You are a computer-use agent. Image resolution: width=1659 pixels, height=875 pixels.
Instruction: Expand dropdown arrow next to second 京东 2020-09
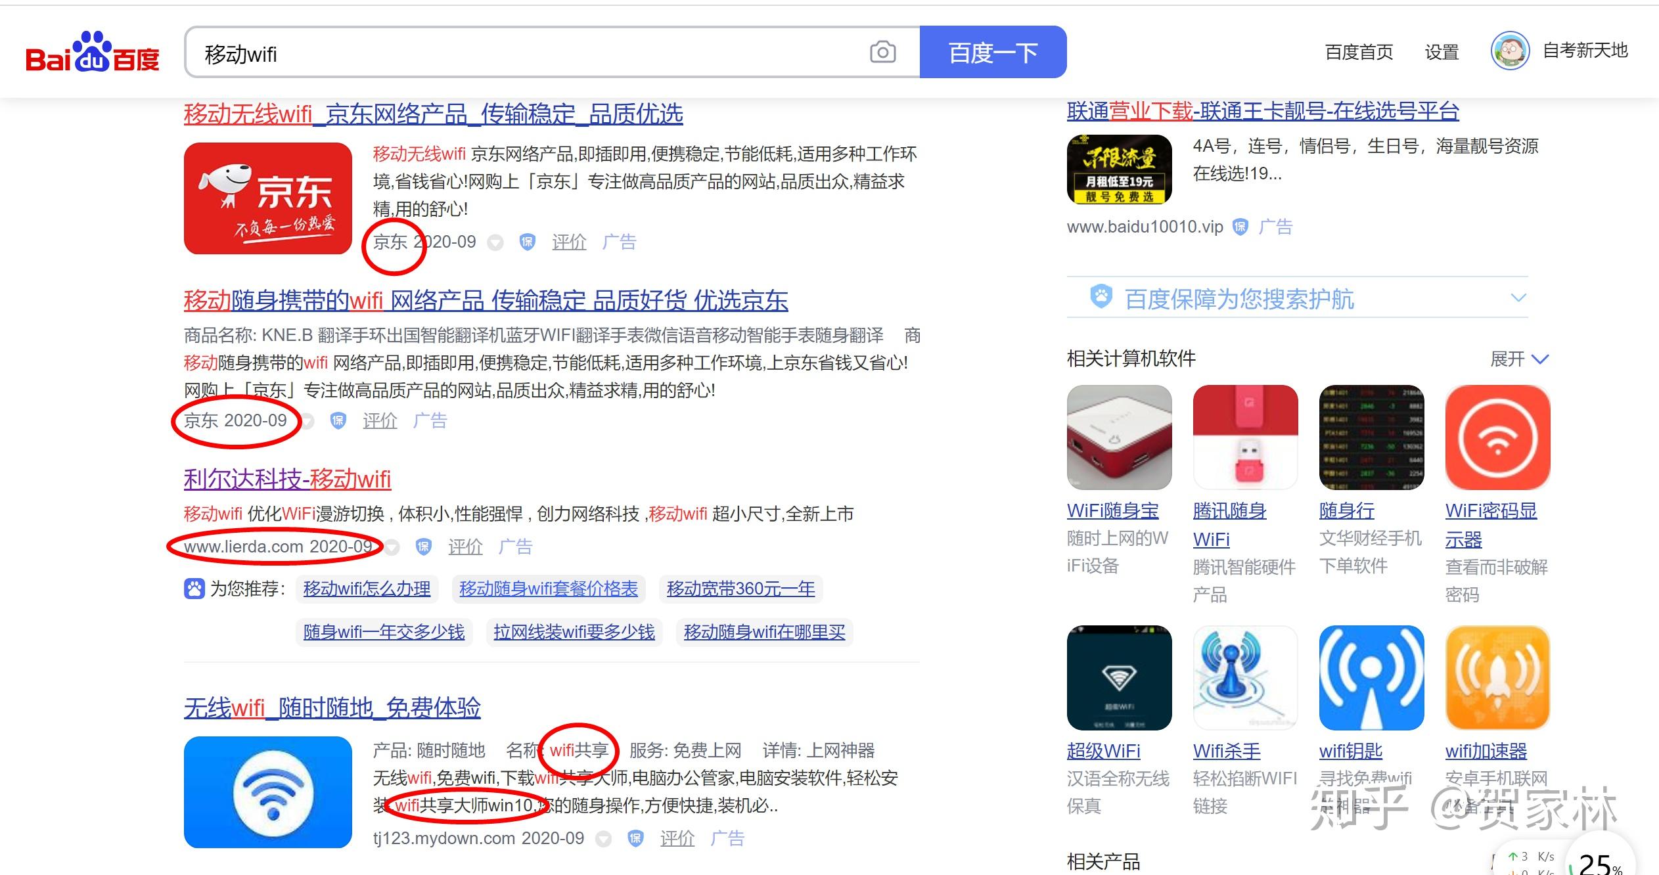307,421
